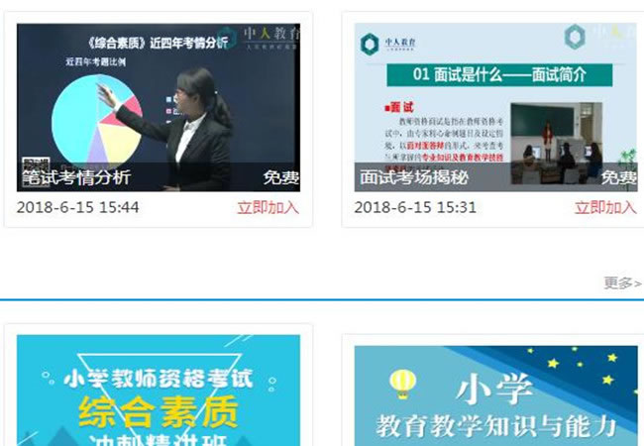The image size is (644, 446).
Task: Click the date 2018-6-15 15:31
Action: [415, 207]
